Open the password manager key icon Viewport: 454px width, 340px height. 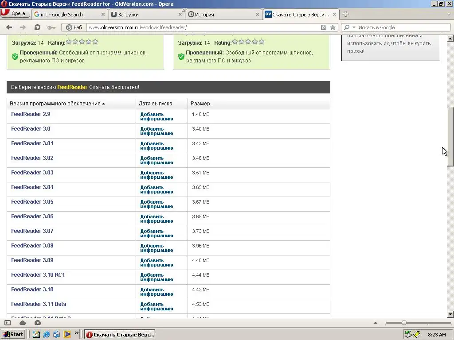(51, 27)
